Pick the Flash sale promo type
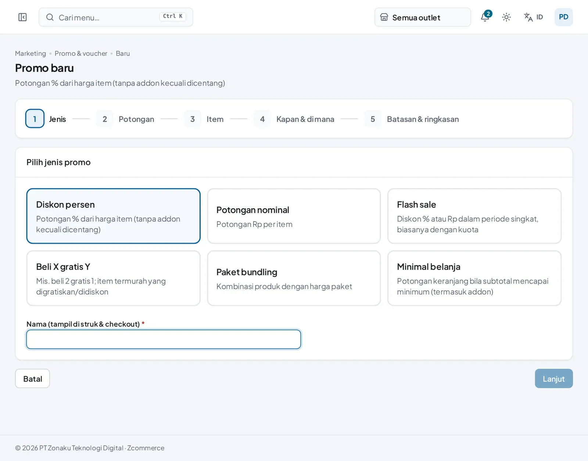Viewport: 588px width, 461px height. (x=474, y=216)
